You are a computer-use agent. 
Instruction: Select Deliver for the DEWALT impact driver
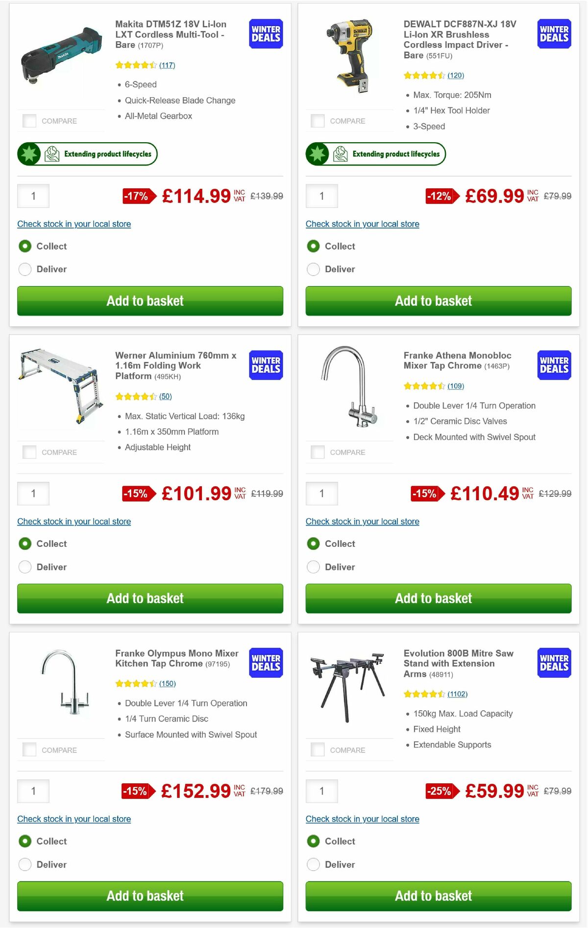tap(313, 269)
